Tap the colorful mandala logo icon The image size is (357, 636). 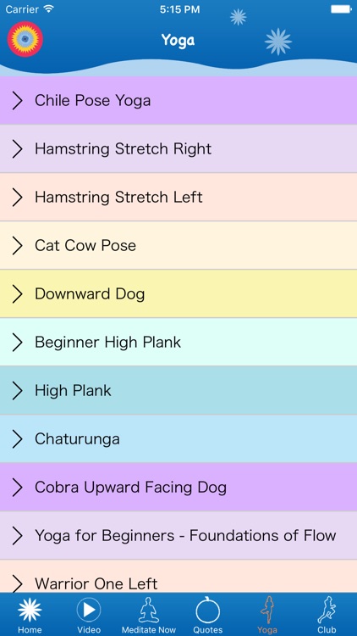click(25, 39)
